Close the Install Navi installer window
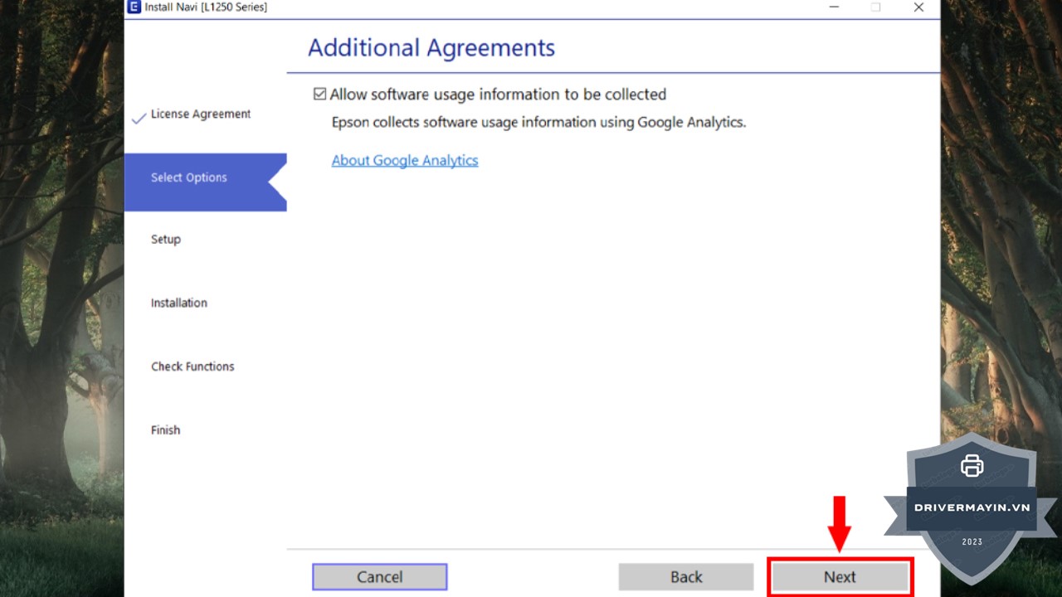 (x=918, y=7)
